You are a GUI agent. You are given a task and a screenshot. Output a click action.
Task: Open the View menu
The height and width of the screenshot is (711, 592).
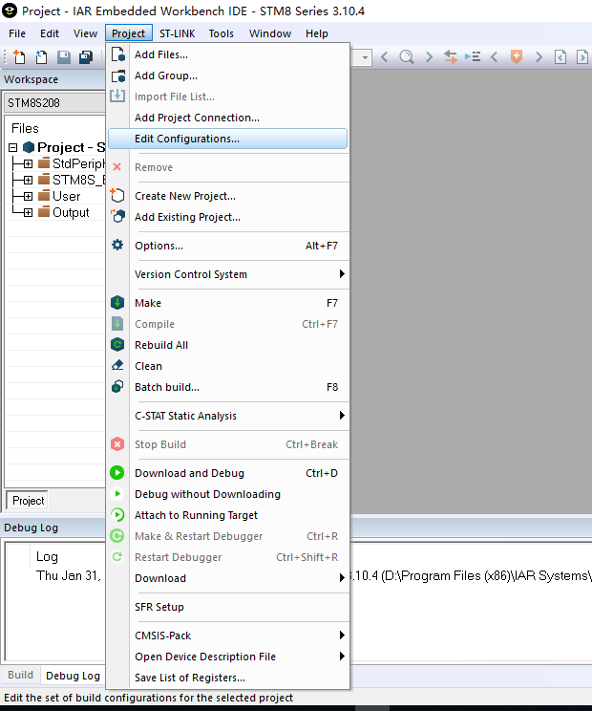(x=85, y=33)
